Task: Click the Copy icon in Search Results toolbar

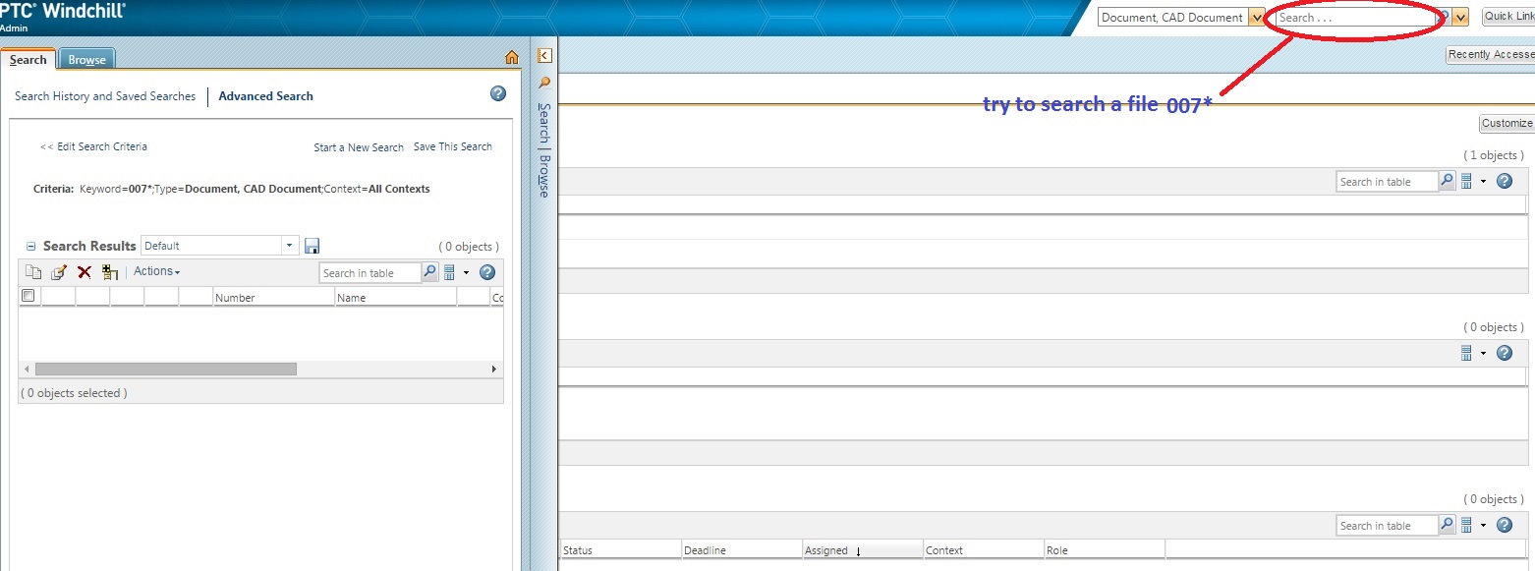Action: pos(33,272)
